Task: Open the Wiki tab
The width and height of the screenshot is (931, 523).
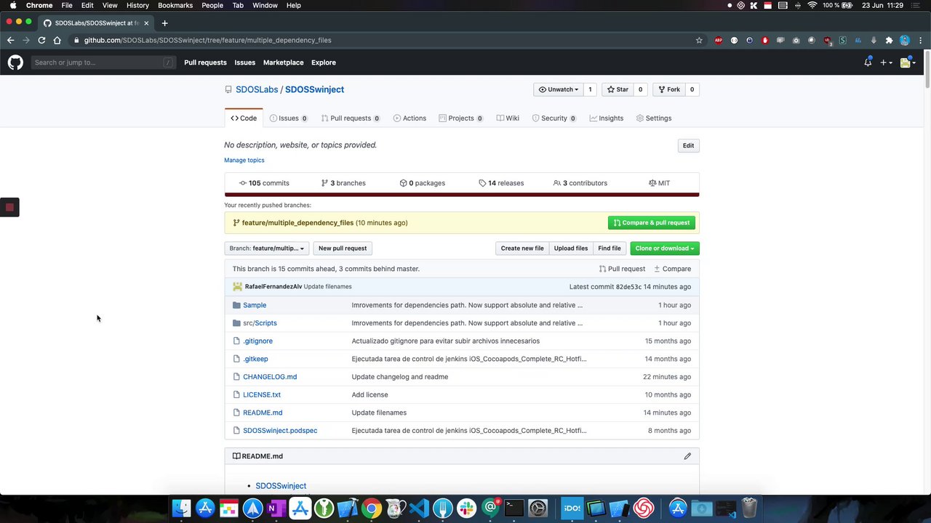Action: tap(508, 118)
